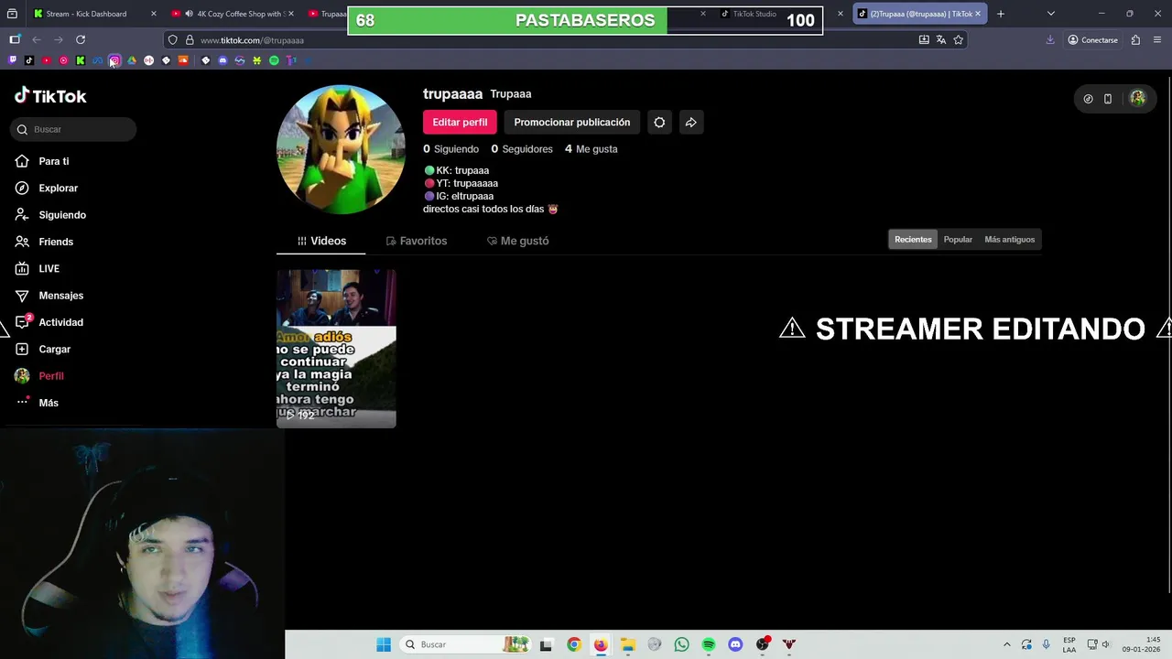The width and height of the screenshot is (1172, 659).
Task: Click the TikTok logo
Action: 50,96
